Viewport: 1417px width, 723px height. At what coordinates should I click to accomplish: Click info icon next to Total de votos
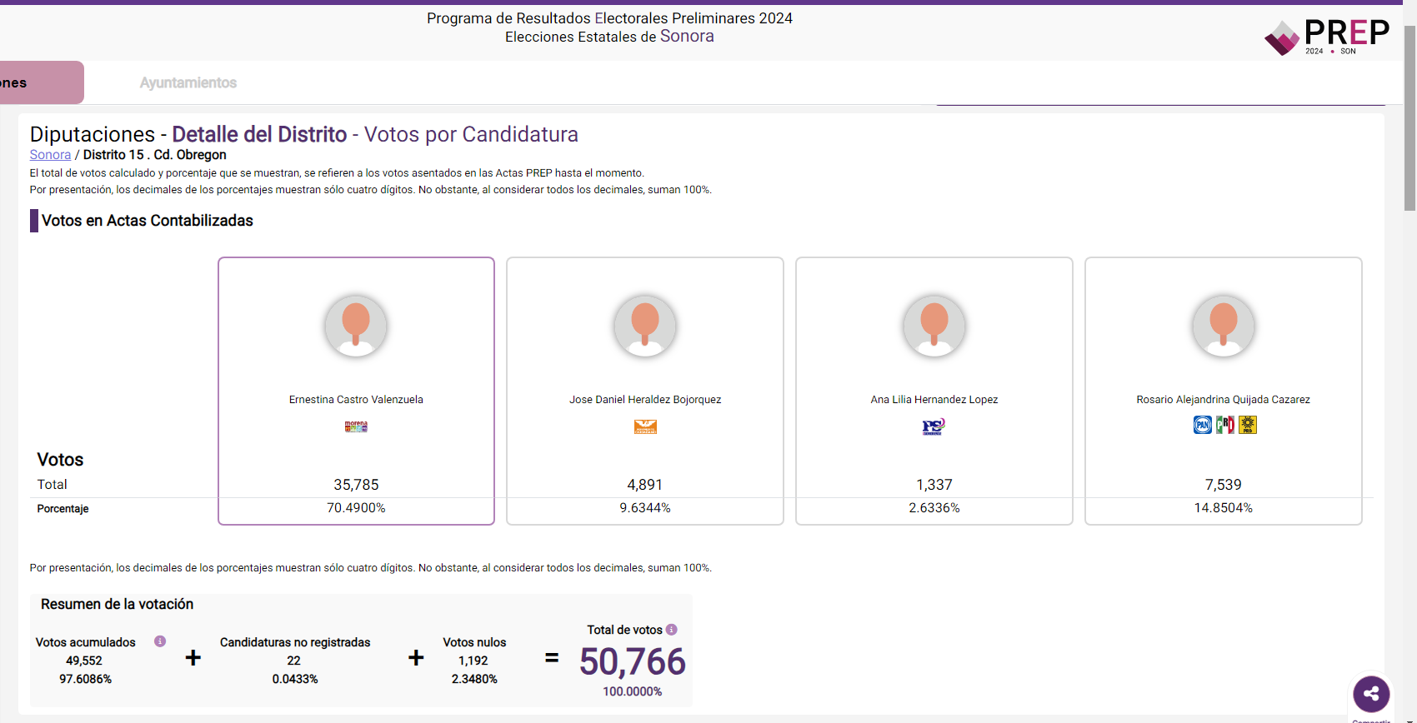pyautogui.click(x=672, y=630)
